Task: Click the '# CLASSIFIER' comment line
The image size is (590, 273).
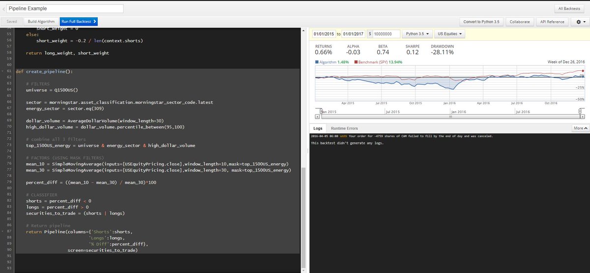Action: (x=42, y=194)
